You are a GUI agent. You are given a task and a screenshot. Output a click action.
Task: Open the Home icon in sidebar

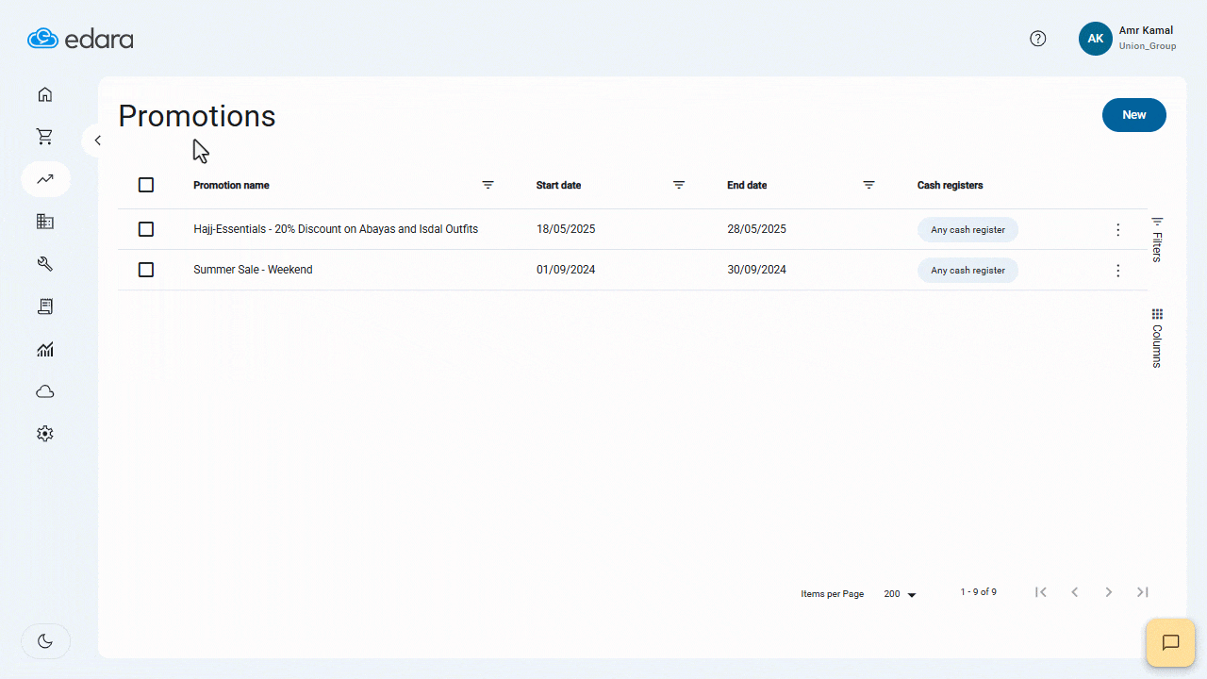click(45, 94)
